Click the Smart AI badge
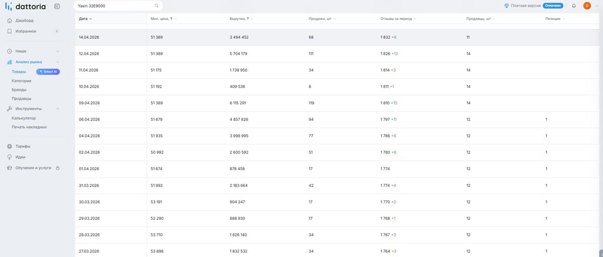603x257 pixels. tap(49, 72)
